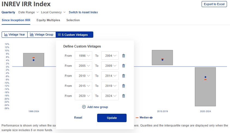Toggle Median visibility eye icon

coord(151,118)
